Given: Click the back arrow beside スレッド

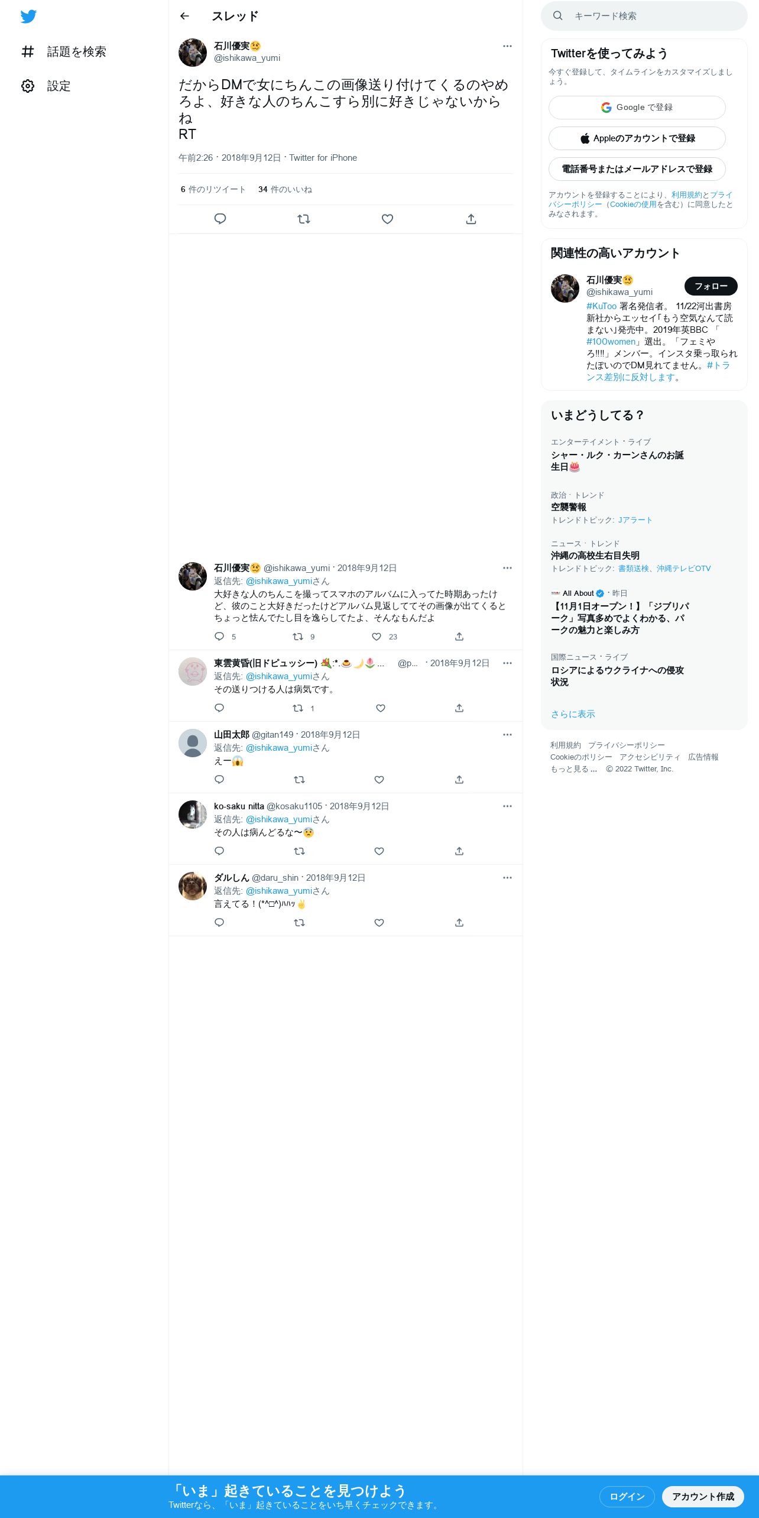Looking at the screenshot, I should coord(184,16).
